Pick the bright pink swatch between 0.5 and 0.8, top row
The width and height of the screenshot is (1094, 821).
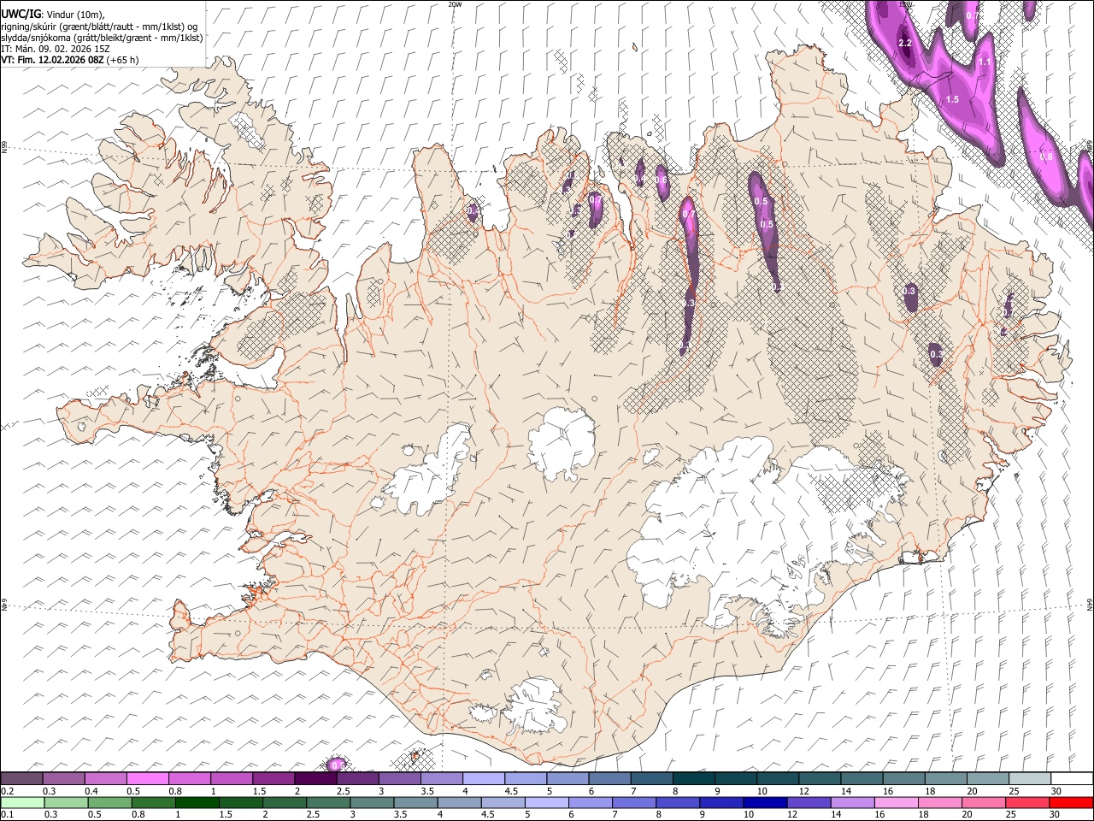148,779
